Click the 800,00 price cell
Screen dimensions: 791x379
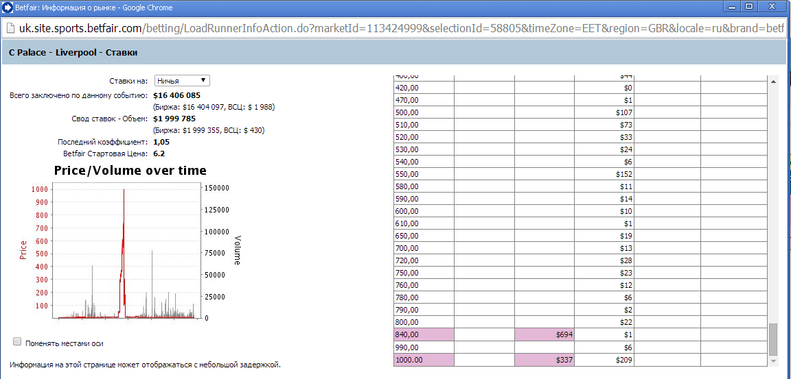(424, 321)
